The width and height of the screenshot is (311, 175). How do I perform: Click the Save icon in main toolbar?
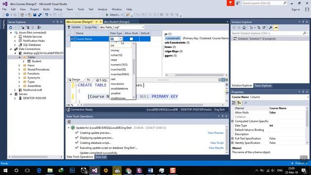tap(35, 15)
